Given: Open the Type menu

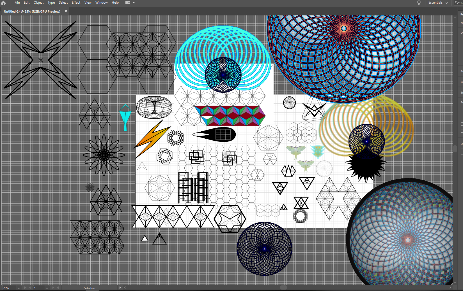Looking at the screenshot, I should (x=51, y=3).
